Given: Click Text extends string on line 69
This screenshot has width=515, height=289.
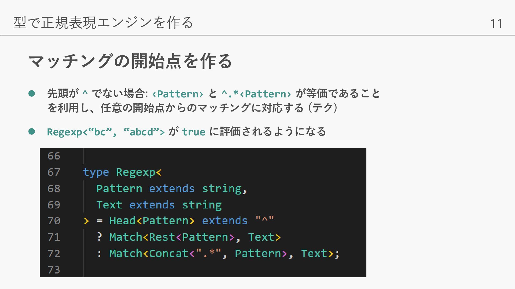Looking at the screenshot, I should [x=159, y=205].
